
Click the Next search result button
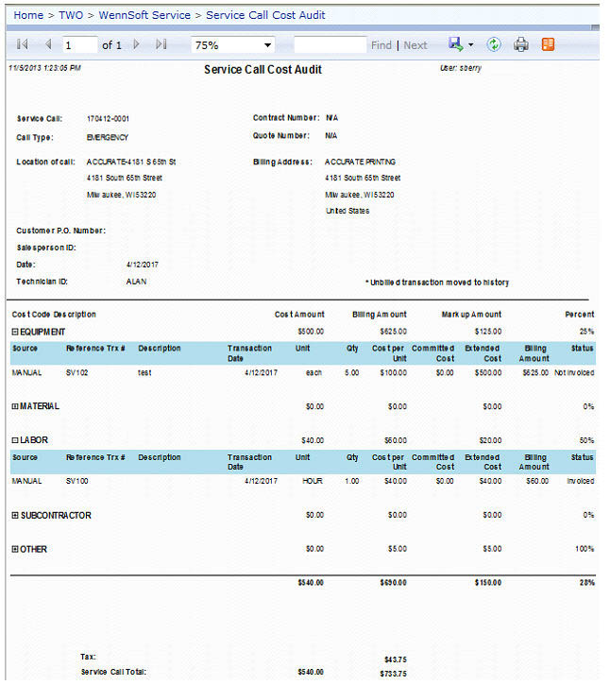415,45
